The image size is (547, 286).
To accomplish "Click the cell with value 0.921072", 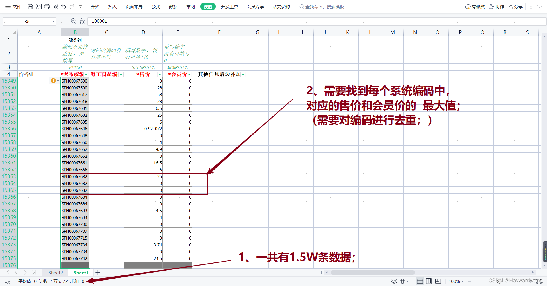I will pyautogui.click(x=143, y=129).
